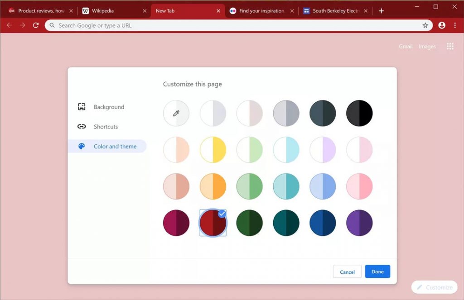Click the eyedropper custom color picker
This screenshot has height=300, width=464.
[176, 113]
